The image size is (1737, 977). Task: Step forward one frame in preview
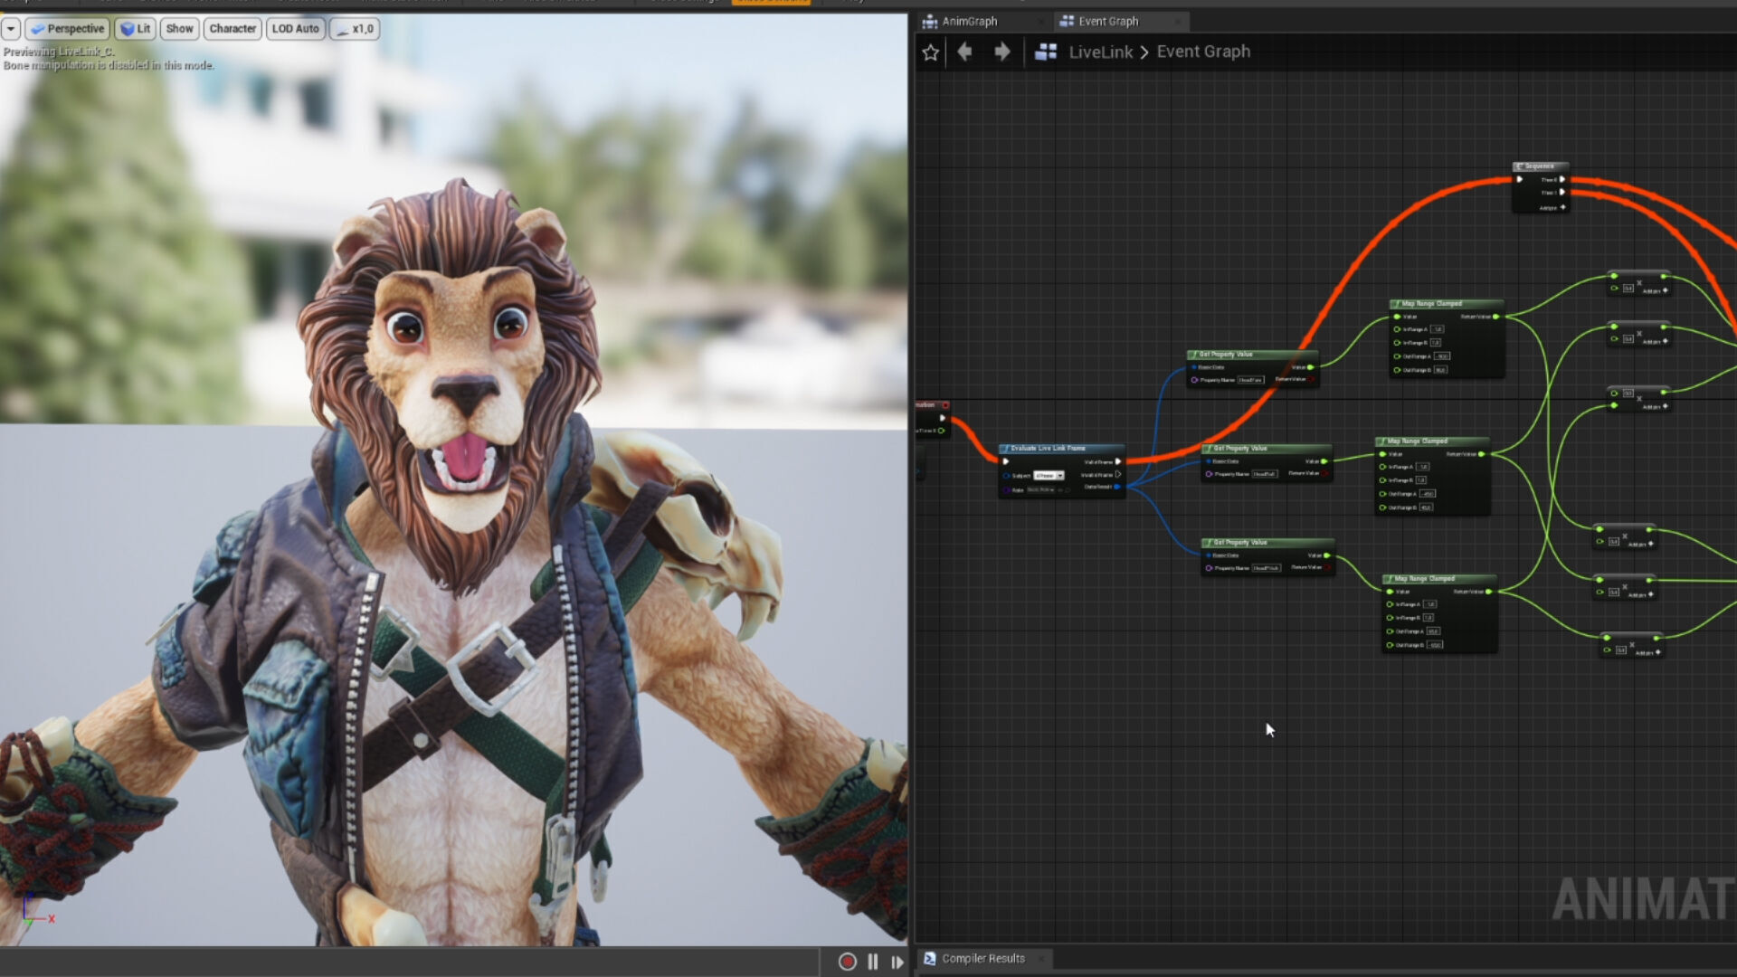pyautogui.click(x=897, y=962)
